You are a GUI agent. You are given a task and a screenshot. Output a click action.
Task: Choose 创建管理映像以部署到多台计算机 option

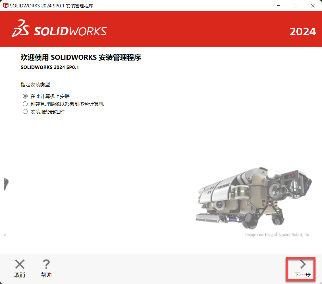pos(25,104)
